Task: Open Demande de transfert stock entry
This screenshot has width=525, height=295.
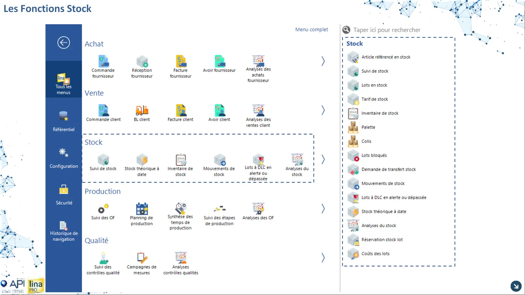Action: pyautogui.click(x=388, y=169)
